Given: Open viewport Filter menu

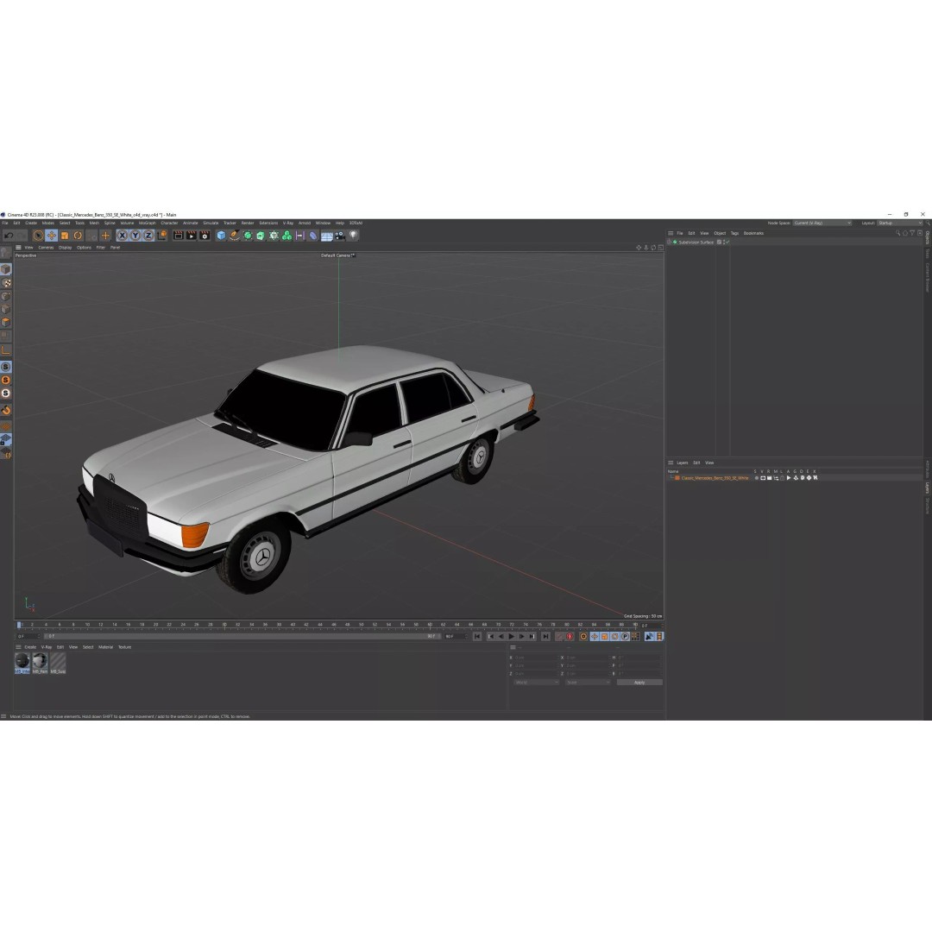Looking at the screenshot, I should 100,248.
